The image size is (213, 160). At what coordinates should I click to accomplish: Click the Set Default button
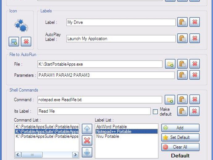click(x=180, y=137)
